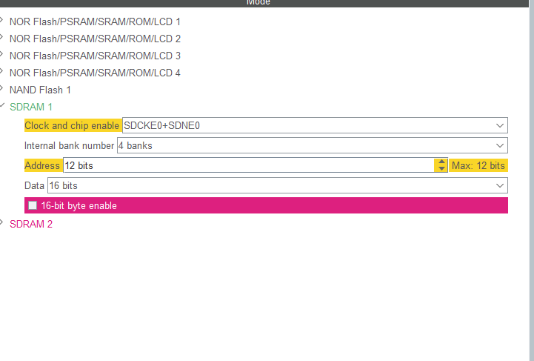Click the Address 12 bits field

point(249,165)
